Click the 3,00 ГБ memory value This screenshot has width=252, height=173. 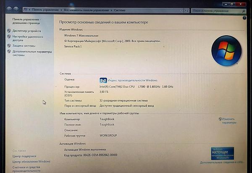tap(104, 92)
